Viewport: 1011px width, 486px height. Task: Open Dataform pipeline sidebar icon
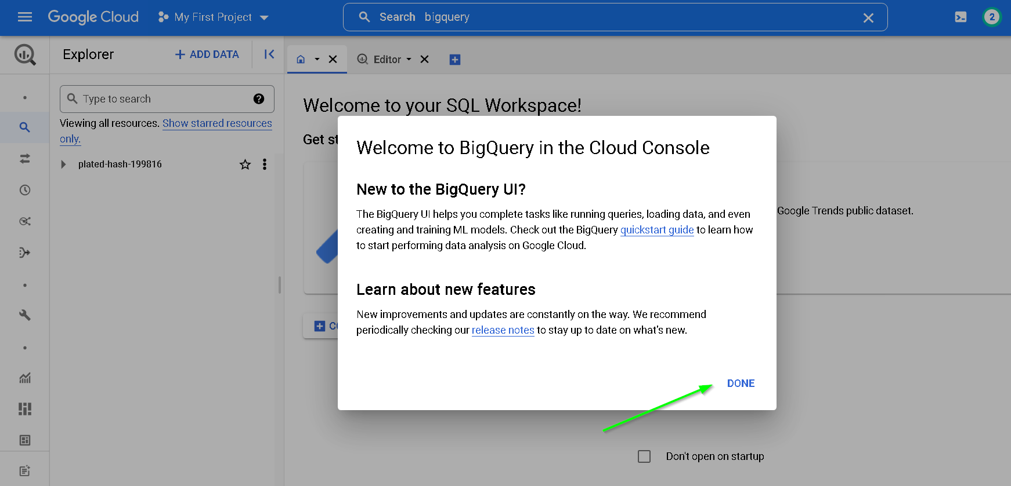coord(24,253)
